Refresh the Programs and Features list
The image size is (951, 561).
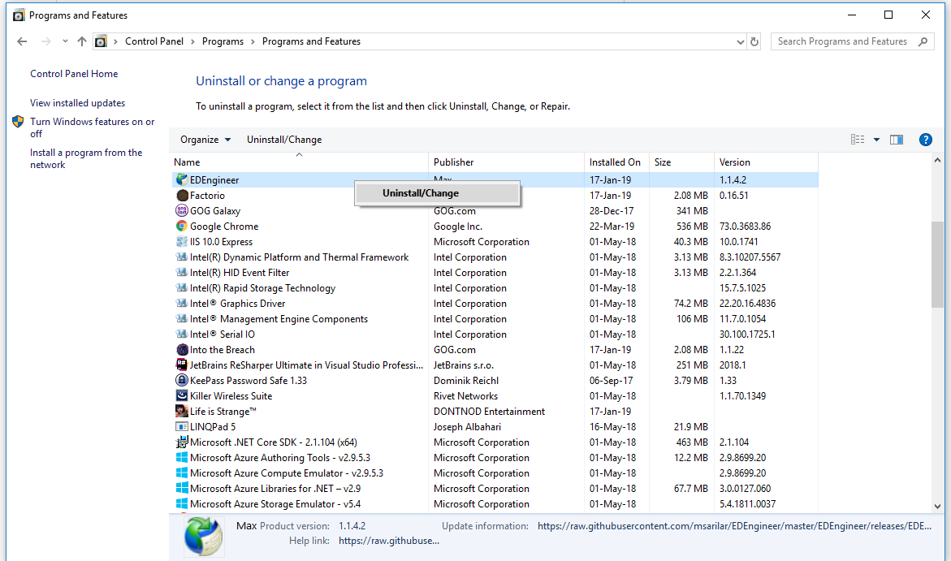tap(754, 41)
